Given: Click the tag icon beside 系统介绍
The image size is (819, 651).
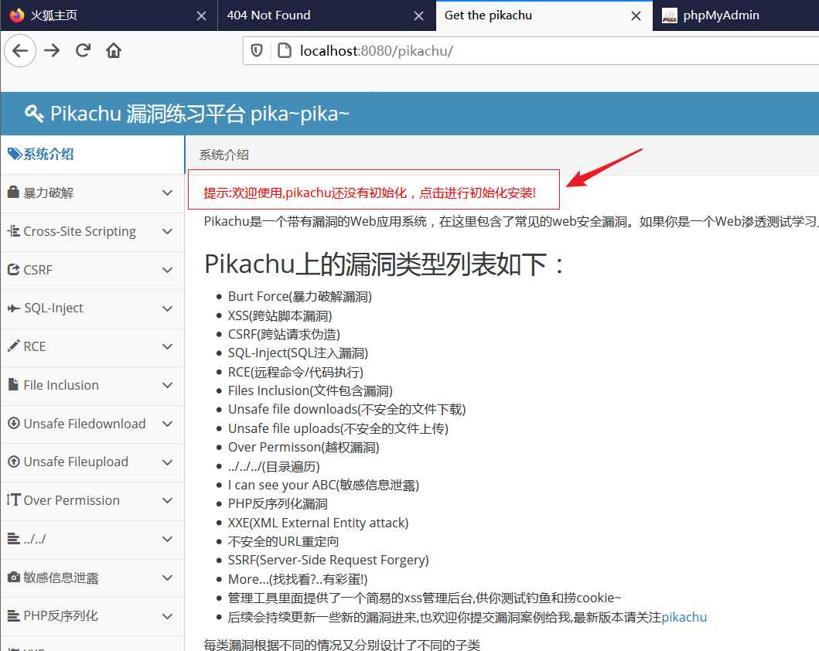Looking at the screenshot, I should (15, 154).
